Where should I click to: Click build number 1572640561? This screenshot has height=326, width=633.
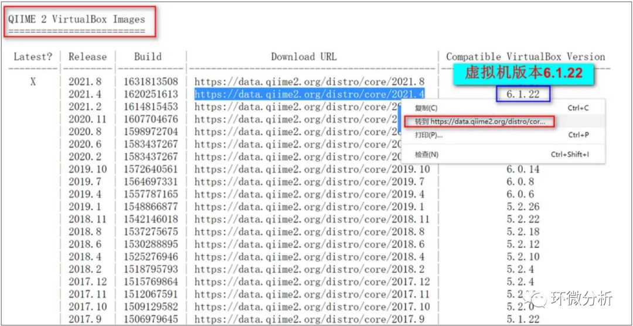[x=151, y=169]
